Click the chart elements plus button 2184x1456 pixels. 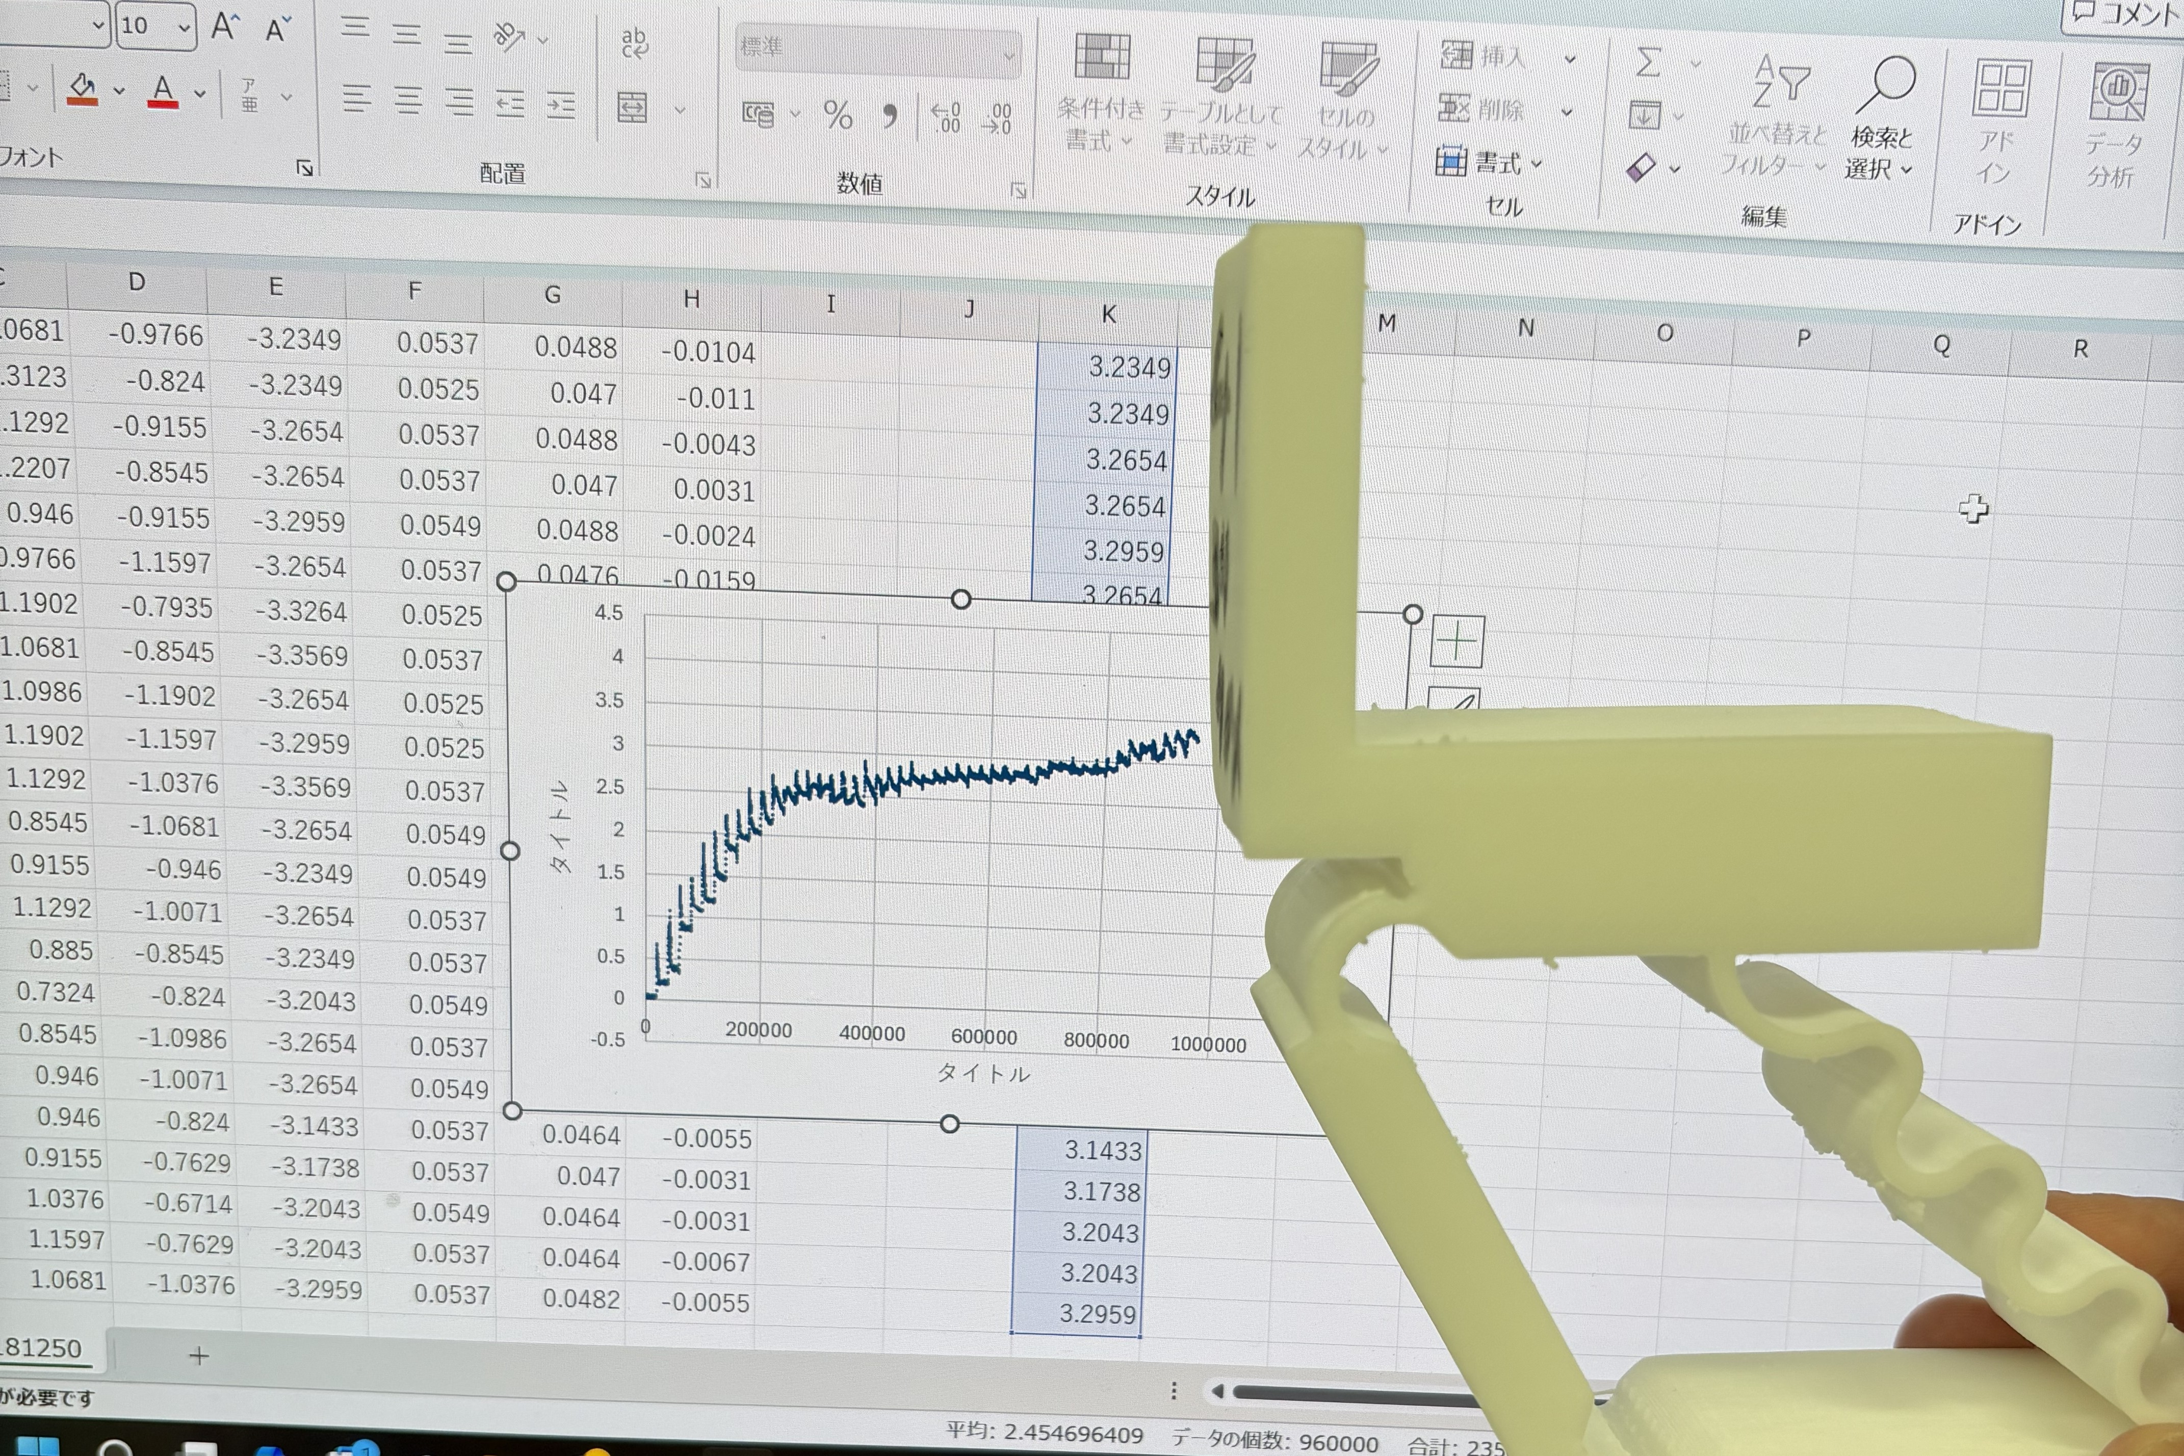(x=1456, y=641)
